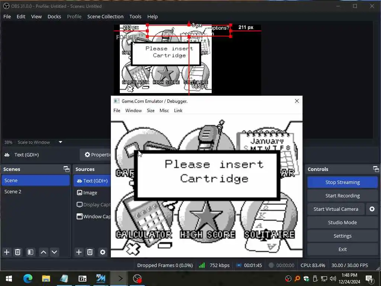Open the Edit menu in OBS
Screen dimensions: 381x286
pos(21,16)
